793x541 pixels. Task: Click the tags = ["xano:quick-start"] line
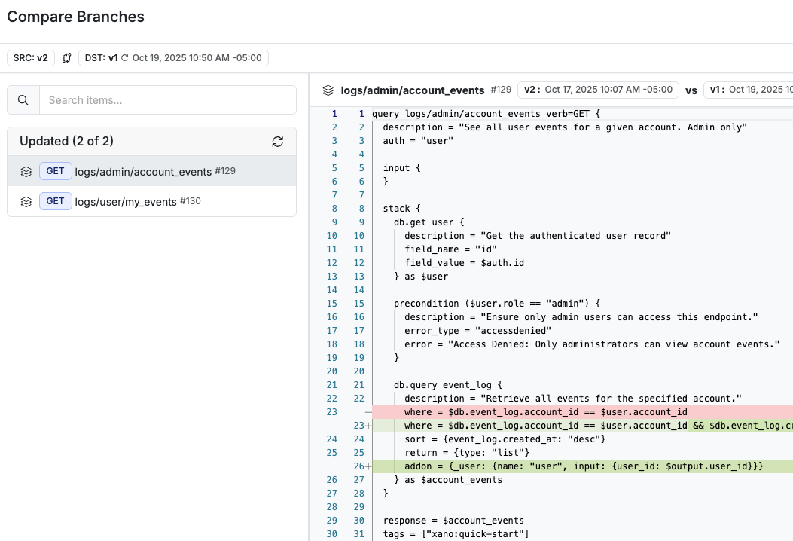456,534
